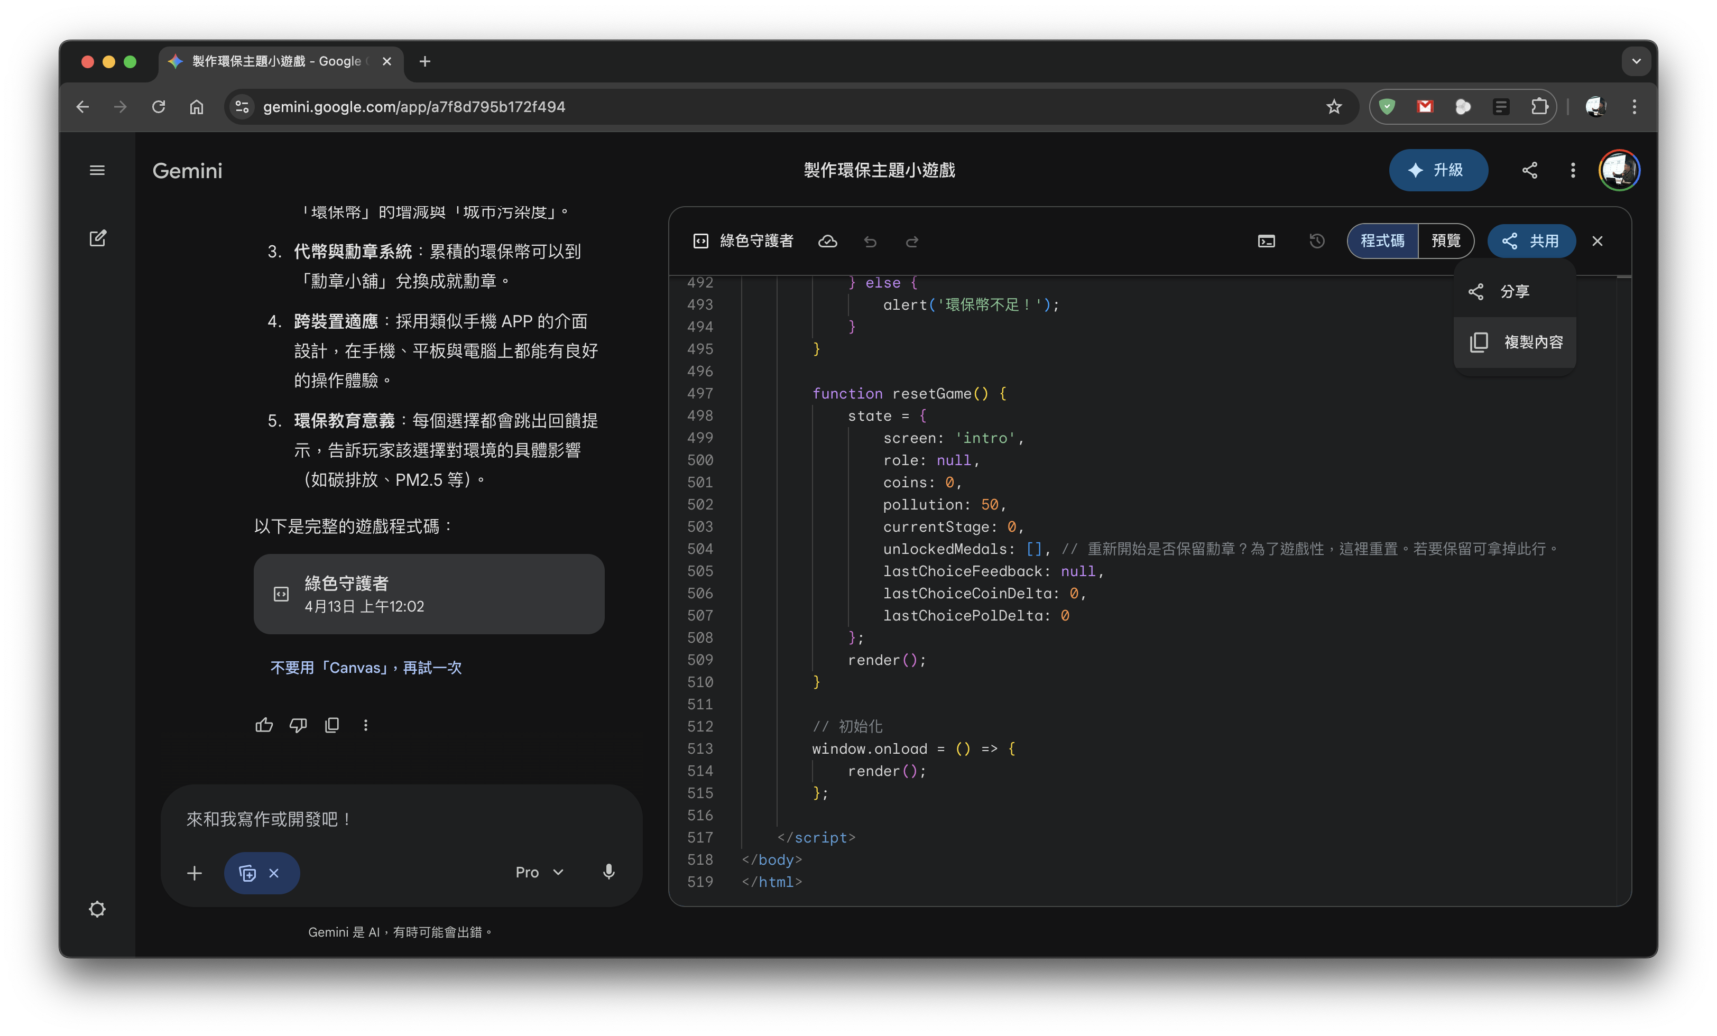Switch canvas to the 預覽 preview view
Viewport: 1717px width, 1036px height.
[1445, 241]
